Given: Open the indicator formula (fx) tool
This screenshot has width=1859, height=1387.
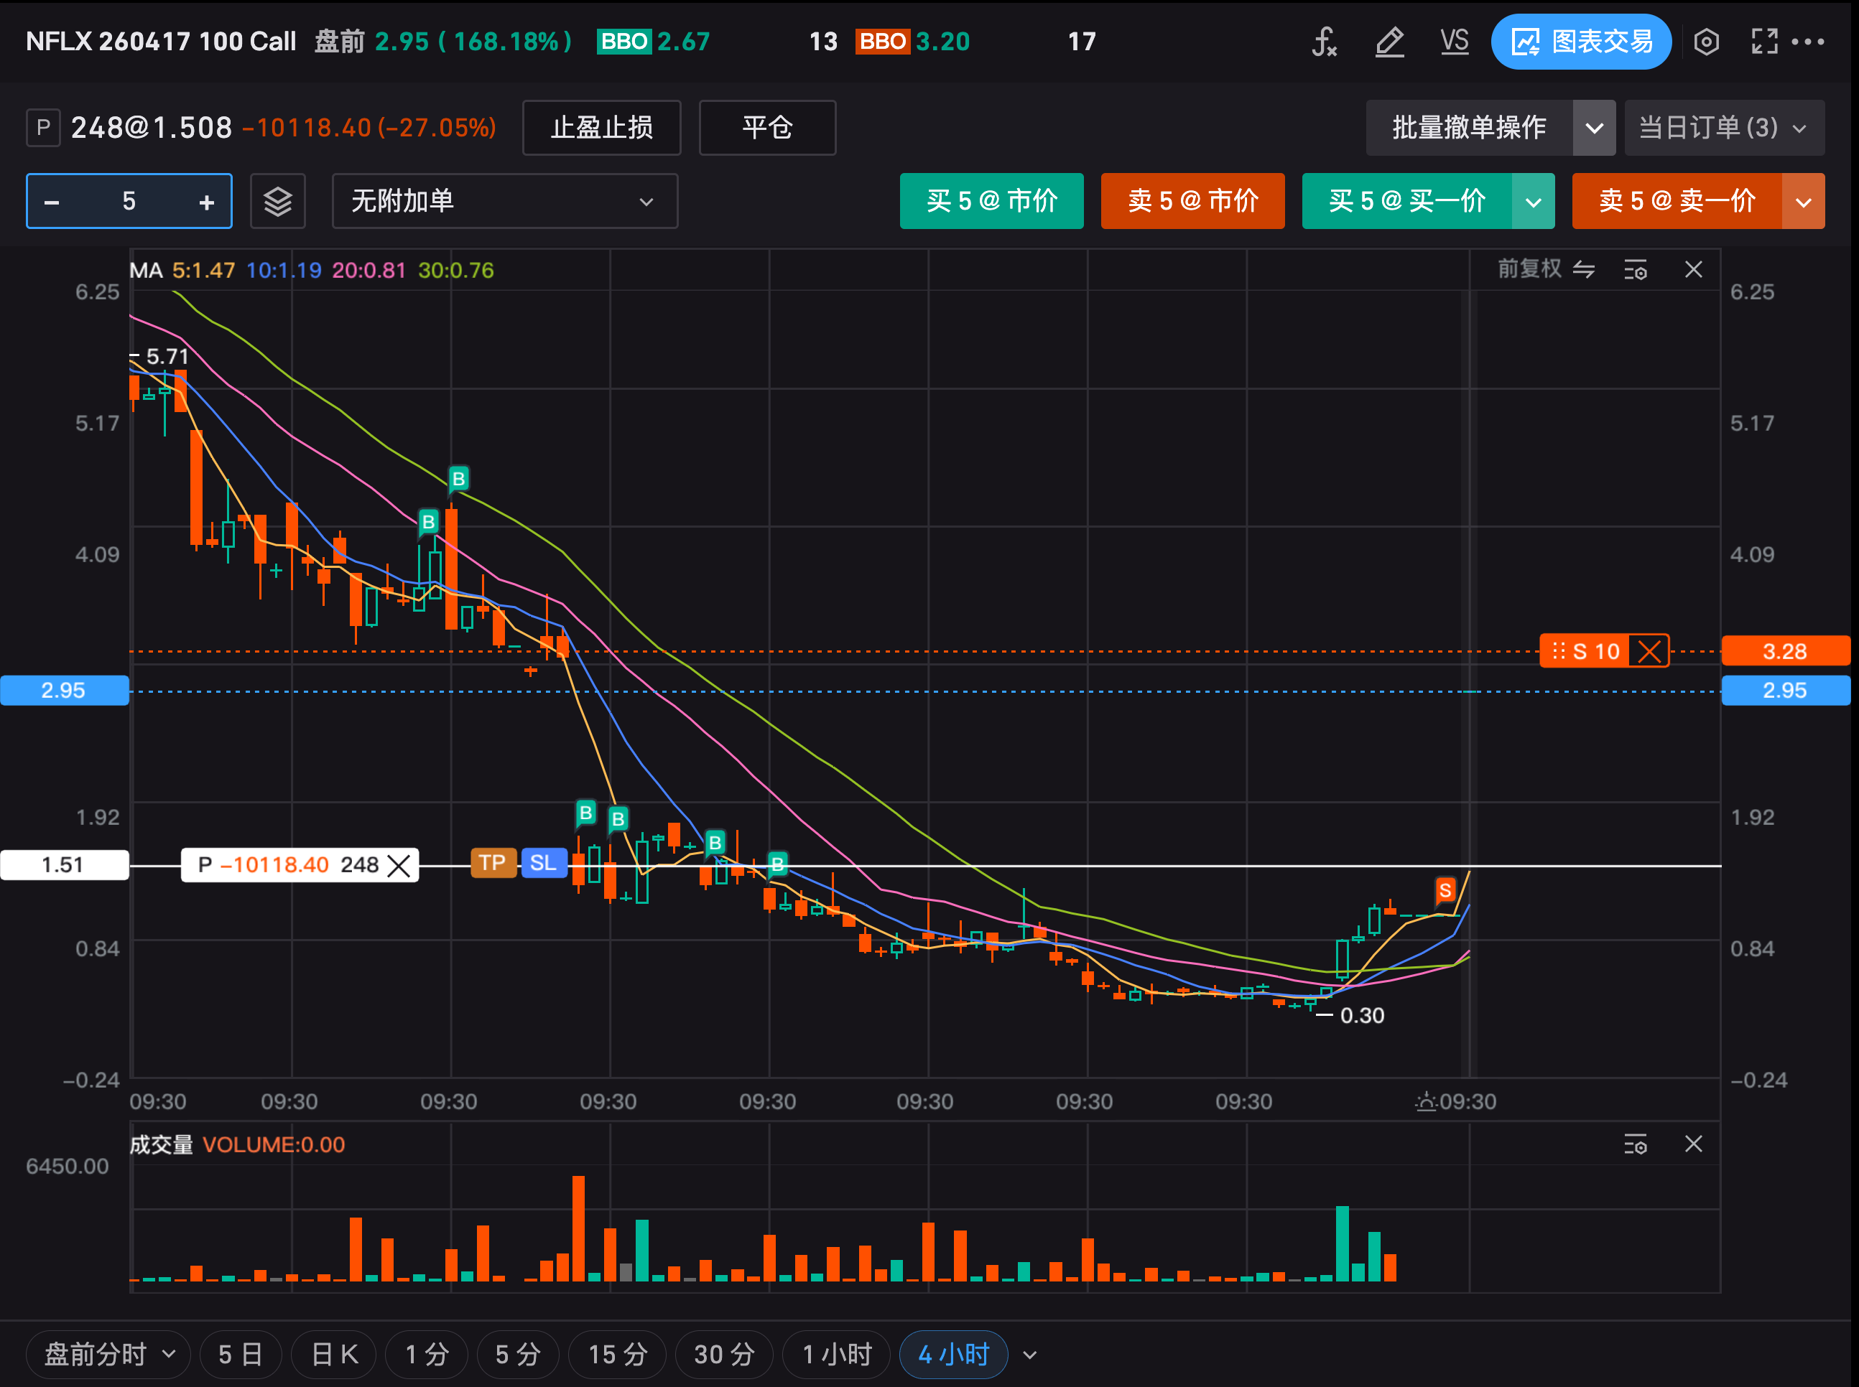Looking at the screenshot, I should (x=1324, y=41).
